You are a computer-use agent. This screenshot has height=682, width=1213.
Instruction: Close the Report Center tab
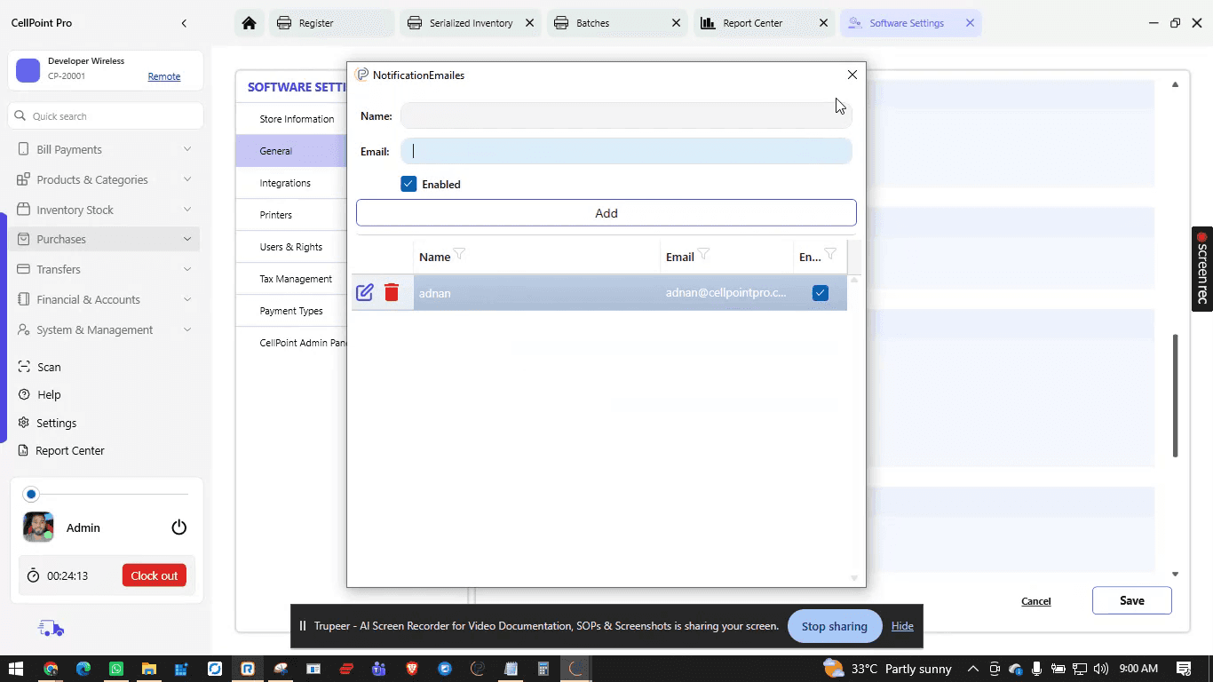click(823, 23)
